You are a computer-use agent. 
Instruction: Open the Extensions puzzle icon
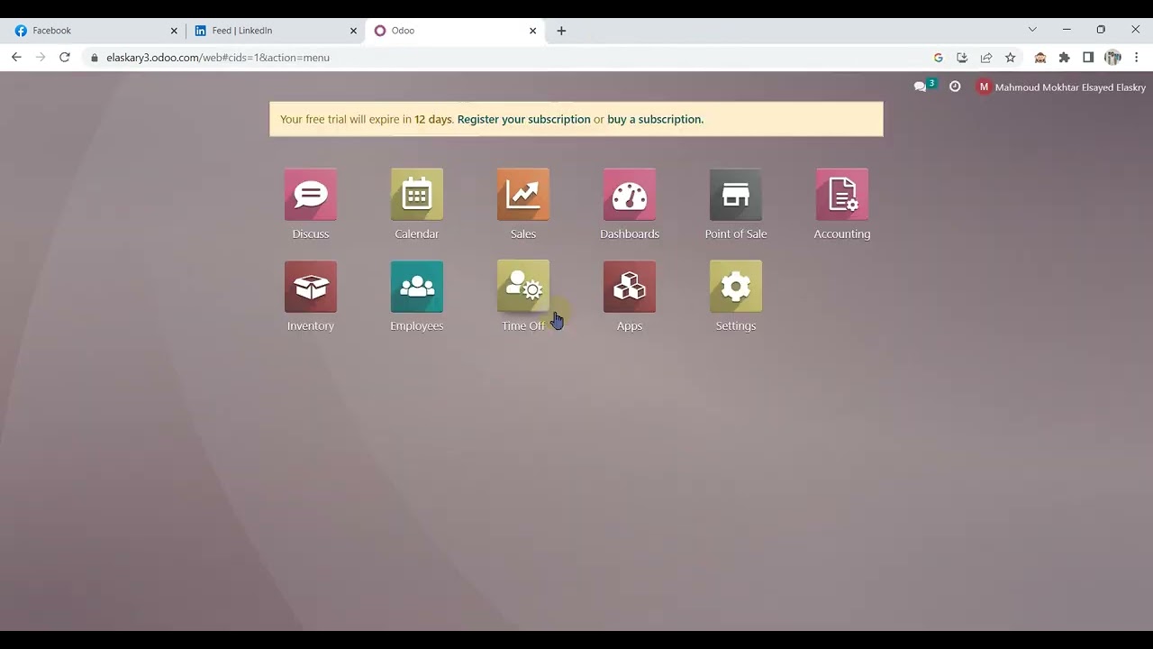(1065, 58)
